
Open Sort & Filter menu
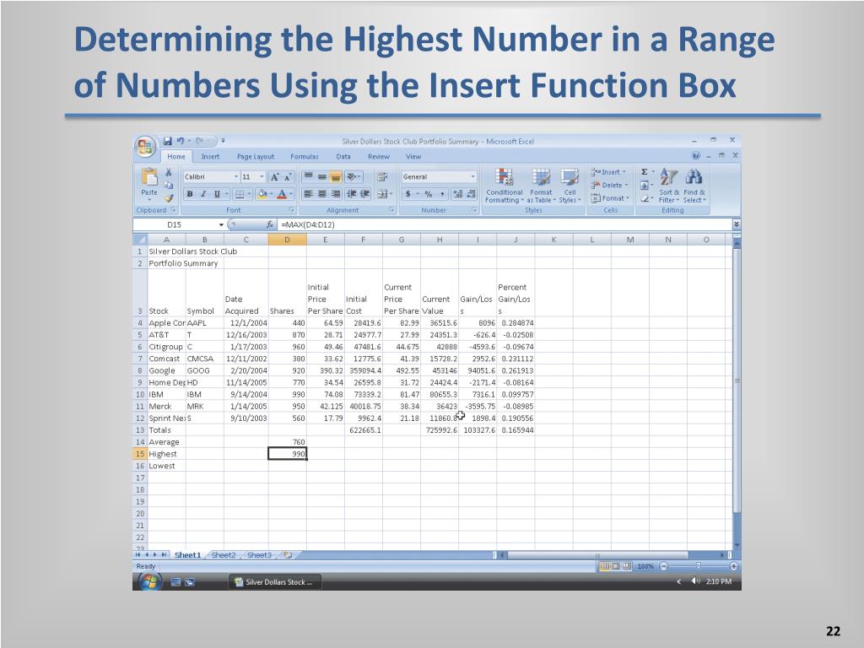[x=669, y=185]
